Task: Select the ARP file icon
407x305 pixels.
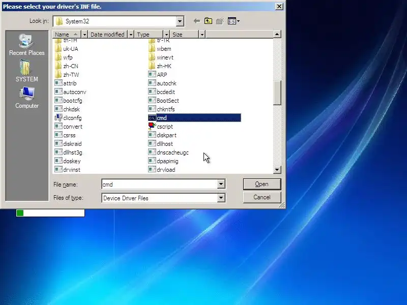Action: (x=152, y=75)
